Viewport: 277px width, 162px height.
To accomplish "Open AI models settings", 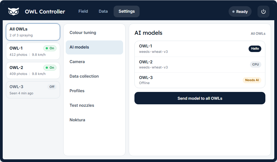I will (x=94, y=47).
